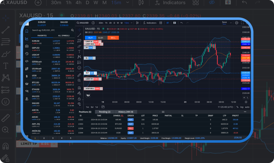Open the History 24H (4) tab
The height and width of the screenshot is (163, 274).
tap(126, 112)
